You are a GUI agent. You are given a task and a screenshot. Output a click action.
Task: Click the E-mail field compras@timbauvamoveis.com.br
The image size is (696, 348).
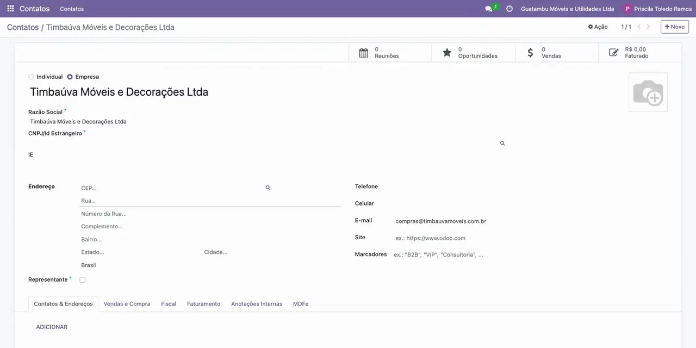tap(441, 221)
